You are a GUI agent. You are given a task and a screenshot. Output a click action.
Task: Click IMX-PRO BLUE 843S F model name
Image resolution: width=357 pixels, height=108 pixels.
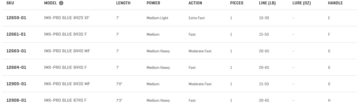(x=66, y=34)
